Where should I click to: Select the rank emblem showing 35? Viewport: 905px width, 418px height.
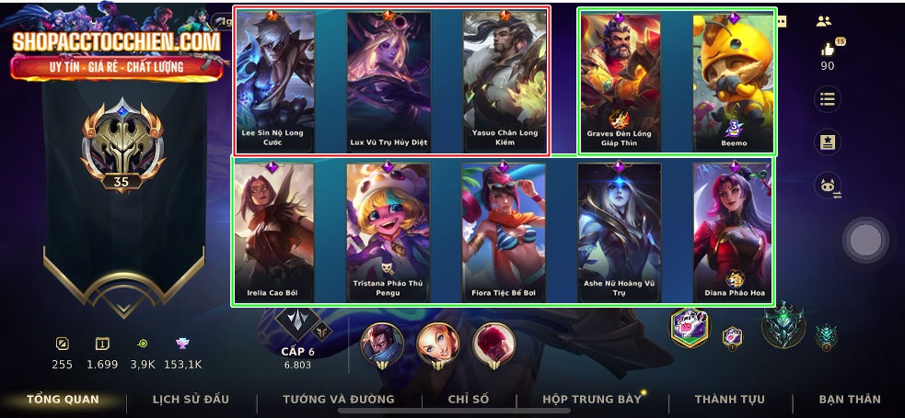coord(122,145)
